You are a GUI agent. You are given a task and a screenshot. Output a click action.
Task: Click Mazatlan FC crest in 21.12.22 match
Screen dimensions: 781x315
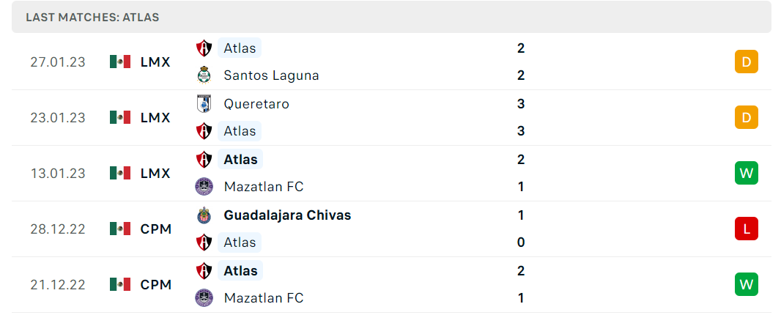(204, 298)
